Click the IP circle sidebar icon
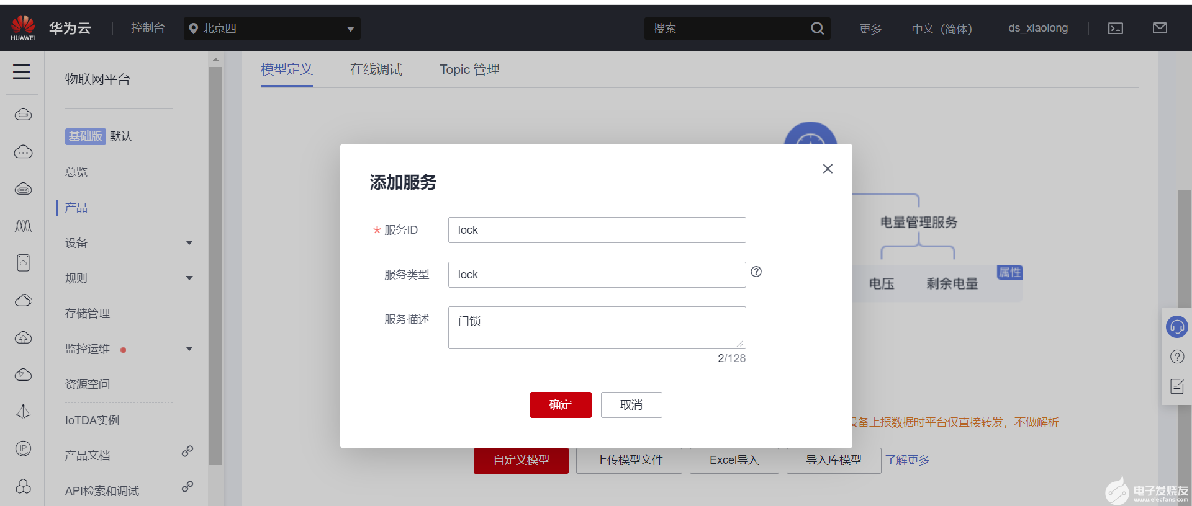1192x506 pixels. [23, 448]
